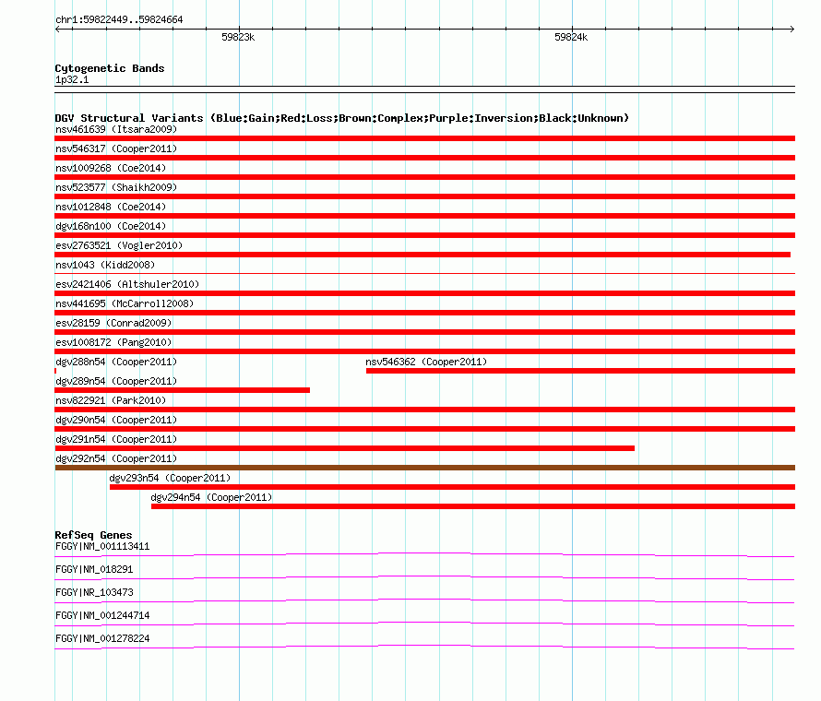Open gene FGGY|NM_018291 label

(x=94, y=570)
